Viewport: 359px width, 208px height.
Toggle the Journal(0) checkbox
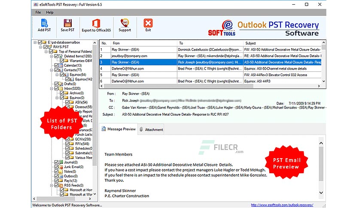pyautogui.click(x=56, y=162)
